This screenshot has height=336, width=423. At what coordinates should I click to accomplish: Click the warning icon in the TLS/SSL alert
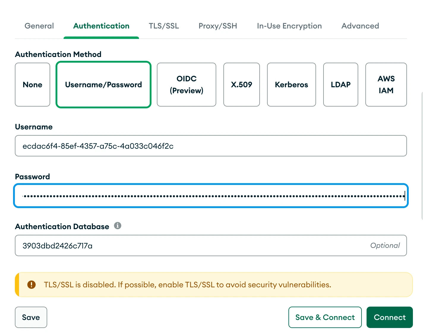click(x=31, y=284)
